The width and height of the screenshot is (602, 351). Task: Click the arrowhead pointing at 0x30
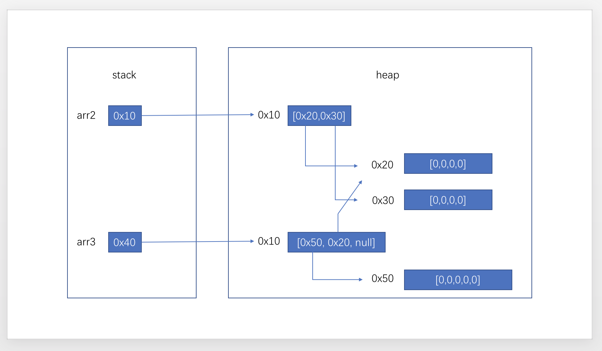[356, 200]
